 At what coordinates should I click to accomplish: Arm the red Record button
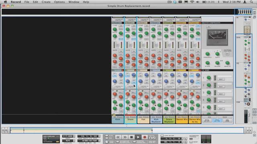(145, 137)
